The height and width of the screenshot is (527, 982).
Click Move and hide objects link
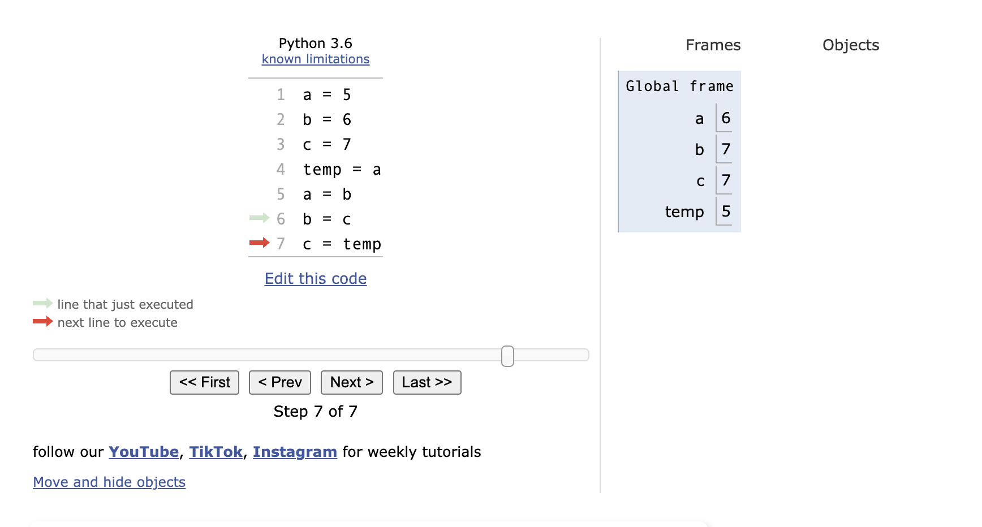109,482
